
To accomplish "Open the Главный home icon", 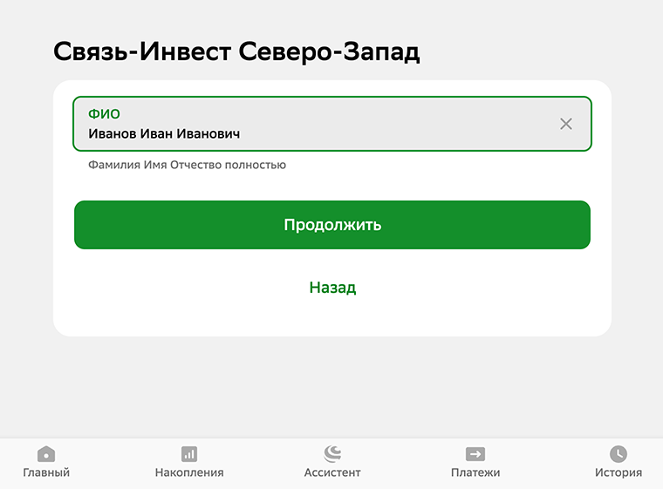I will (x=46, y=454).
